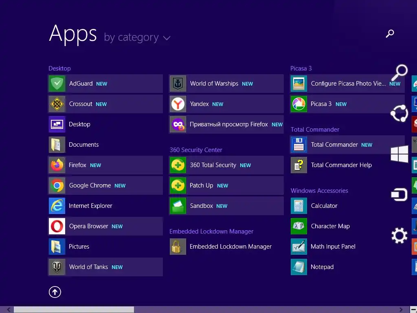The image size is (417, 313).
Task: Click the 'Character Map' label
Action: (x=330, y=226)
